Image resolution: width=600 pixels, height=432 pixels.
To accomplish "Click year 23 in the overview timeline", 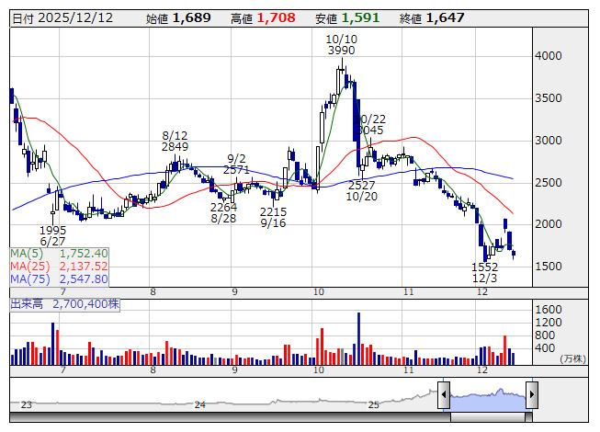I will click(27, 404).
